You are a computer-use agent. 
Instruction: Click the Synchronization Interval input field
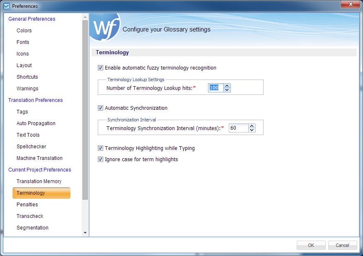tap(238, 128)
